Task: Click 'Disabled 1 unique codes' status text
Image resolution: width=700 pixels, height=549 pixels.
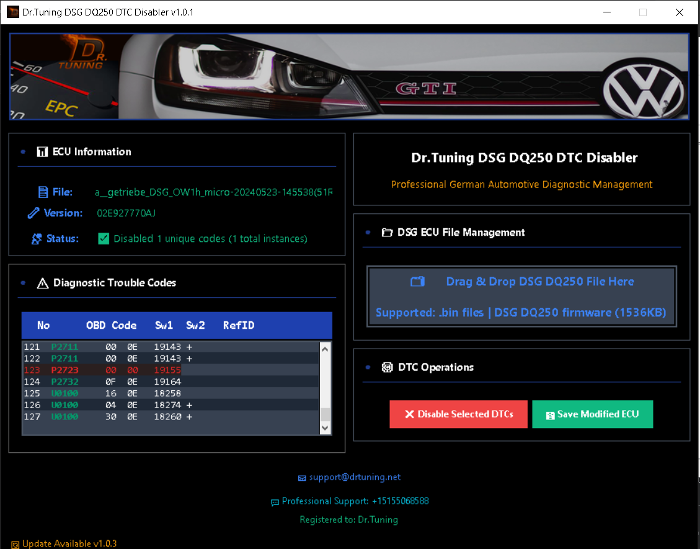Action: coord(210,239)
